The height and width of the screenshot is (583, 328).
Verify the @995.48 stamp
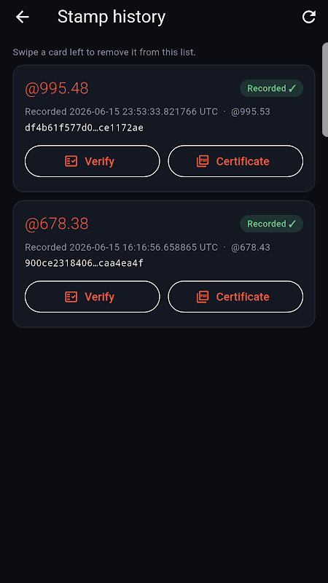(93, 161)
